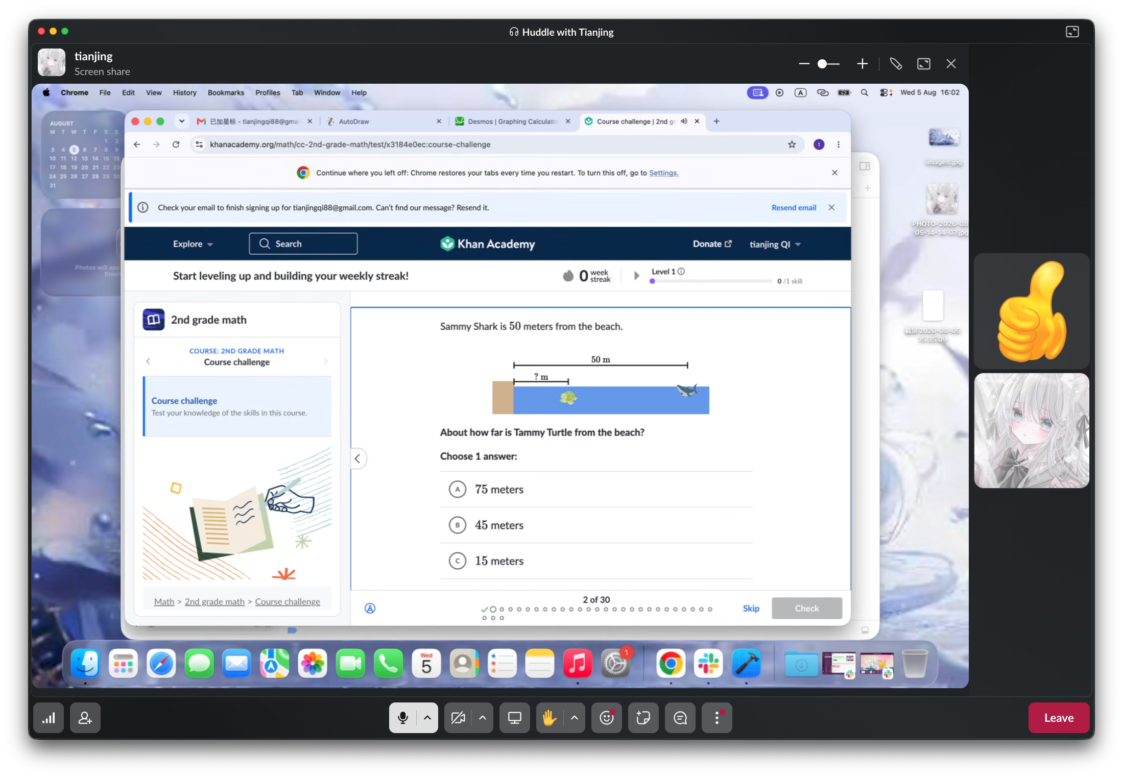Screen dimensions: 1123x777
Task: Open the Level 1 info icon
Action: click(x=681, y=272)
